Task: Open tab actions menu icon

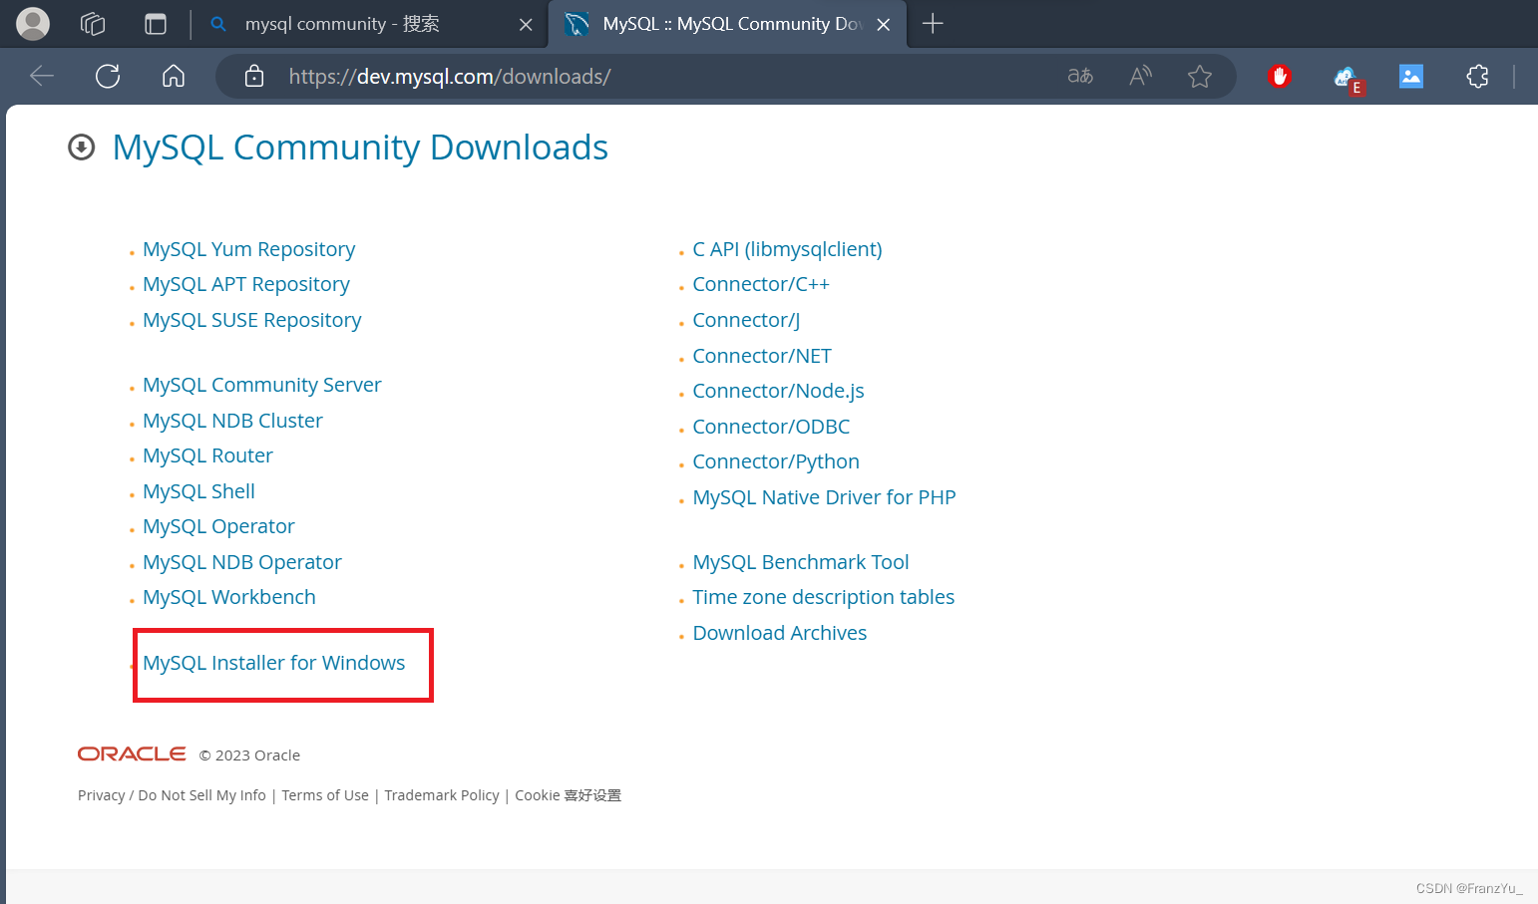Action: click(x=156, y=24)
